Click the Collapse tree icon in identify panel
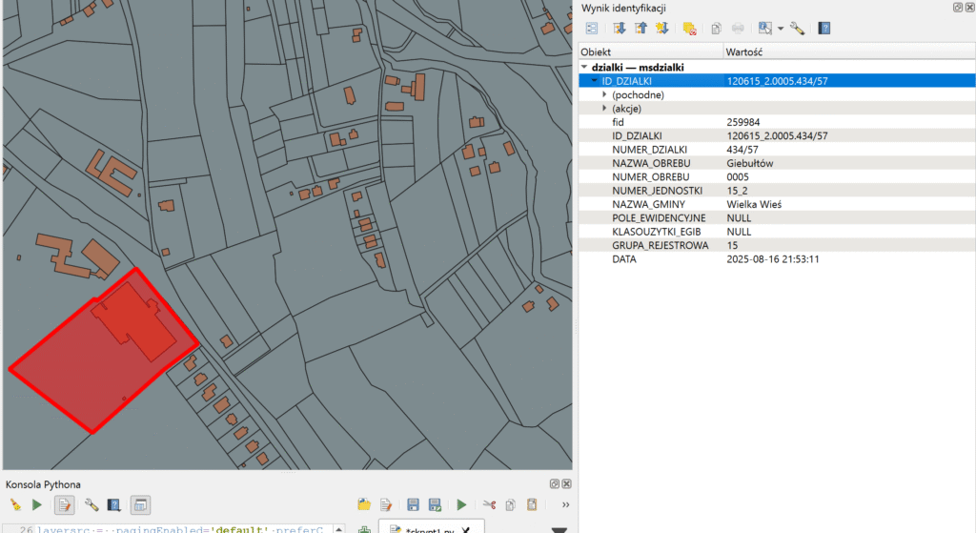 point(640,29)
